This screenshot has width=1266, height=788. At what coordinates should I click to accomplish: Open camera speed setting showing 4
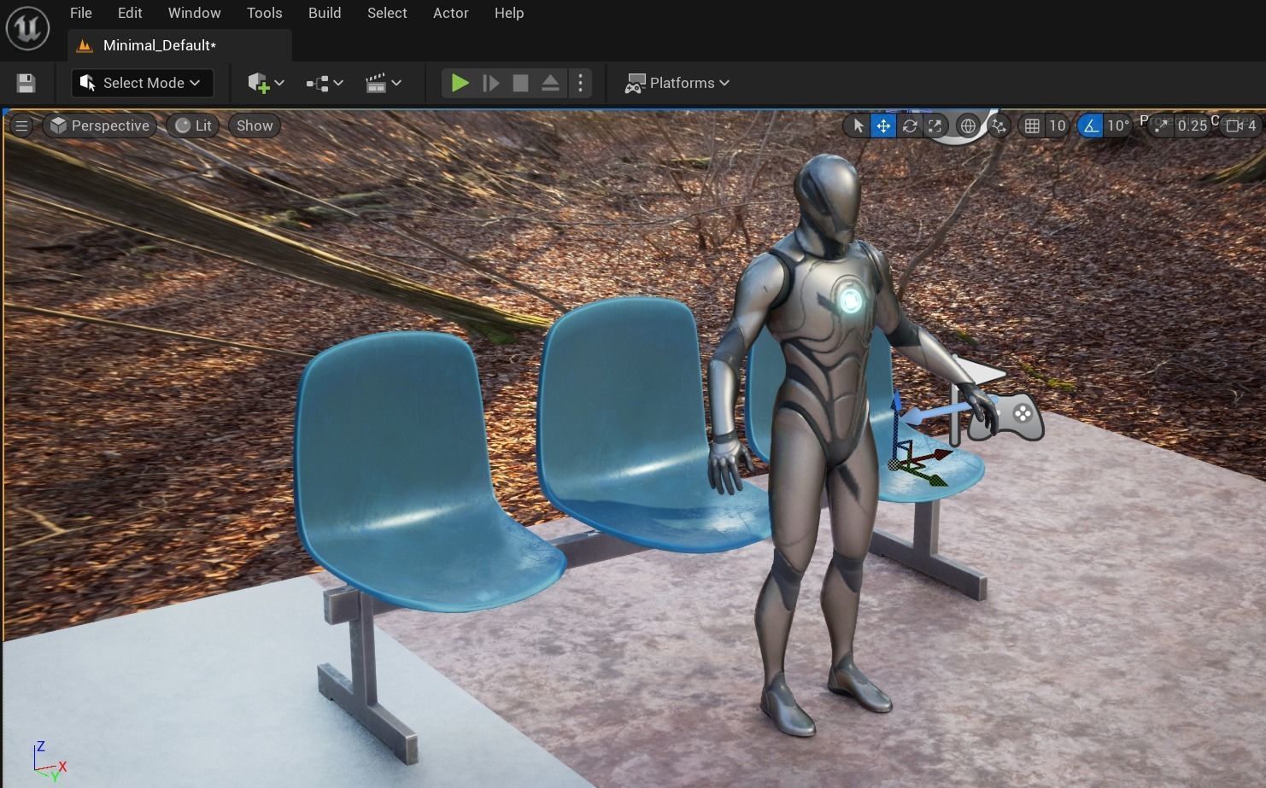pyautogui.click(x=1241, y=125)
